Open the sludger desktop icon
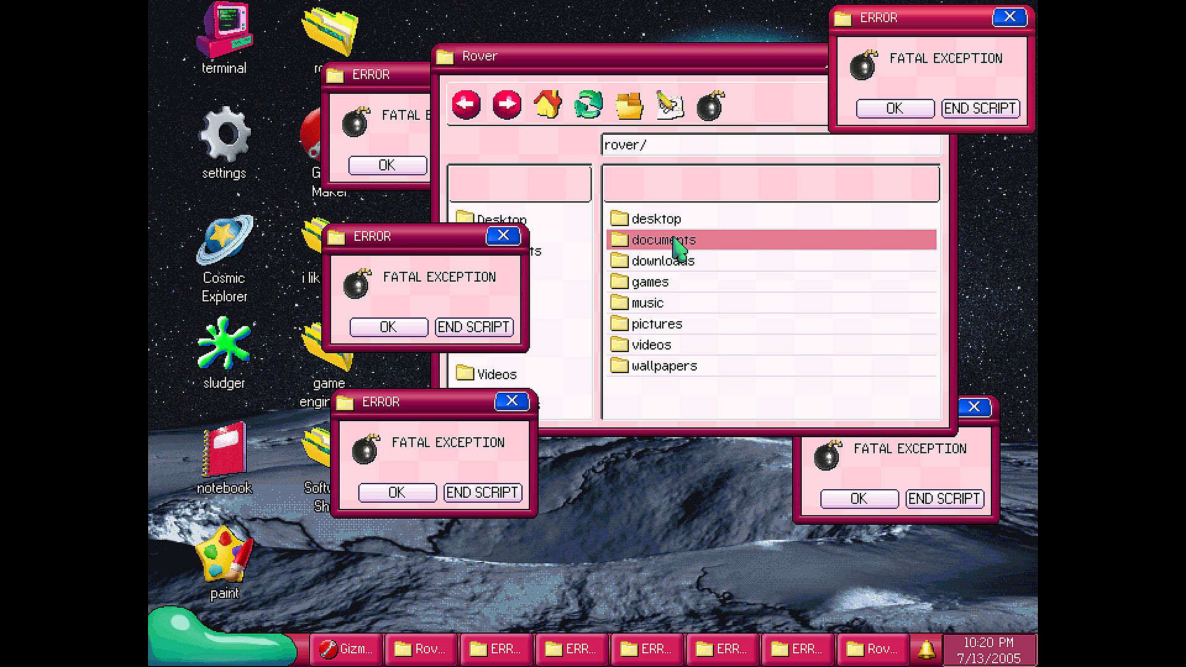 coord(224,345)
